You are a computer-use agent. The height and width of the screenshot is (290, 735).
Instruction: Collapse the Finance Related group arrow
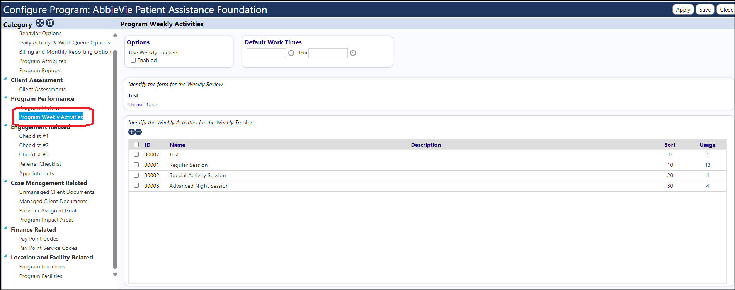(x=5, y=228)
